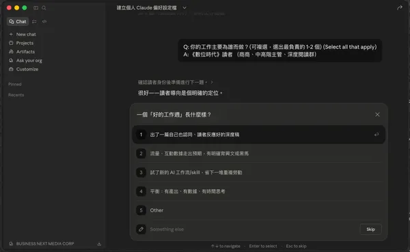Click the chat title 建立個人 Claude 偏好設定檔

tap(146, 8)
